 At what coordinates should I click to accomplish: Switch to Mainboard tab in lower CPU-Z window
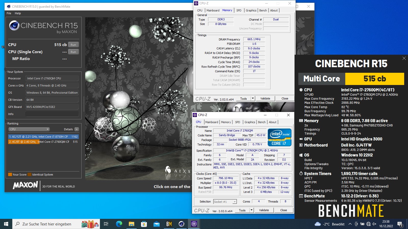click(x=212, y=122)
